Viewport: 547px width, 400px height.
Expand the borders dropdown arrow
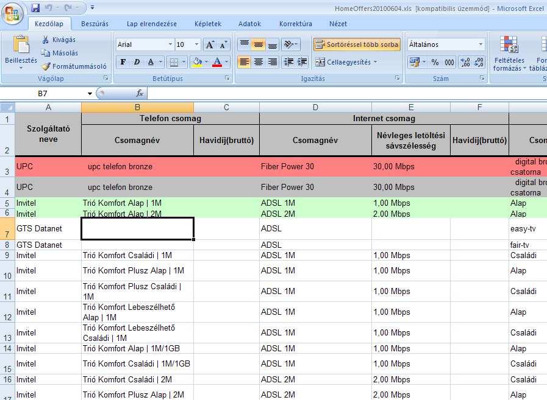pyautogui.click(x=184, y=62)
